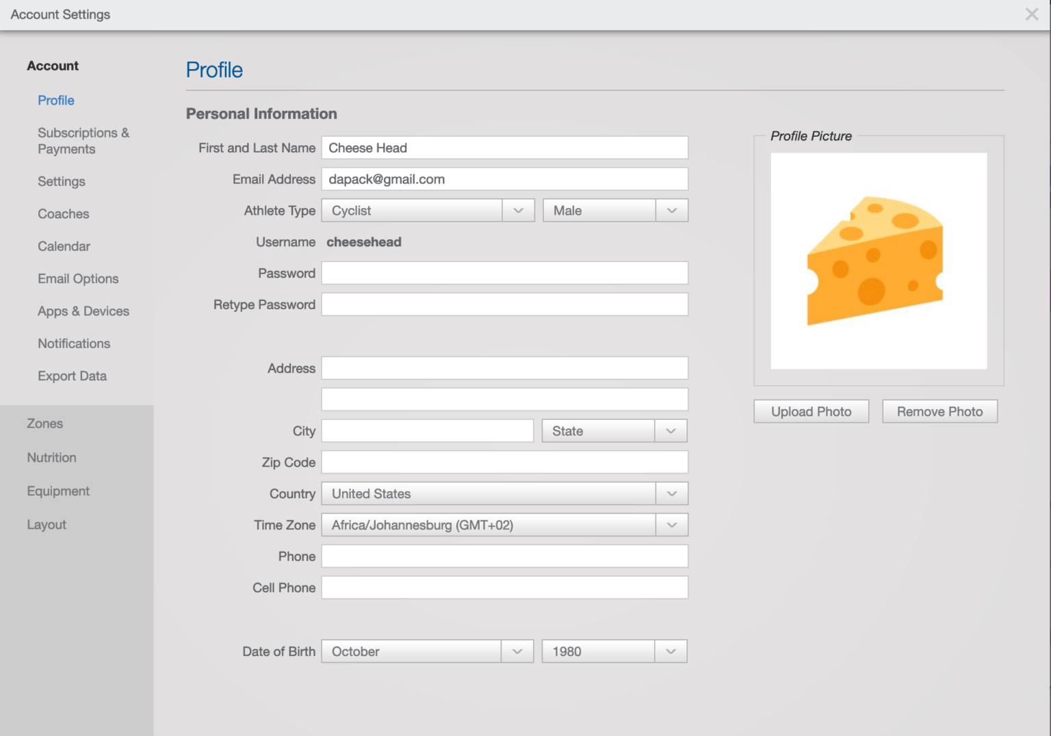The height and width of the screenshot is (736, 1051).
Task: Open the Settings section
Action: 62,181
